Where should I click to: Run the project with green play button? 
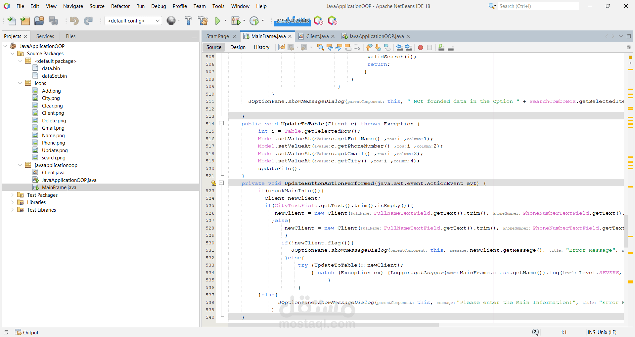click(x=218, y=21)
